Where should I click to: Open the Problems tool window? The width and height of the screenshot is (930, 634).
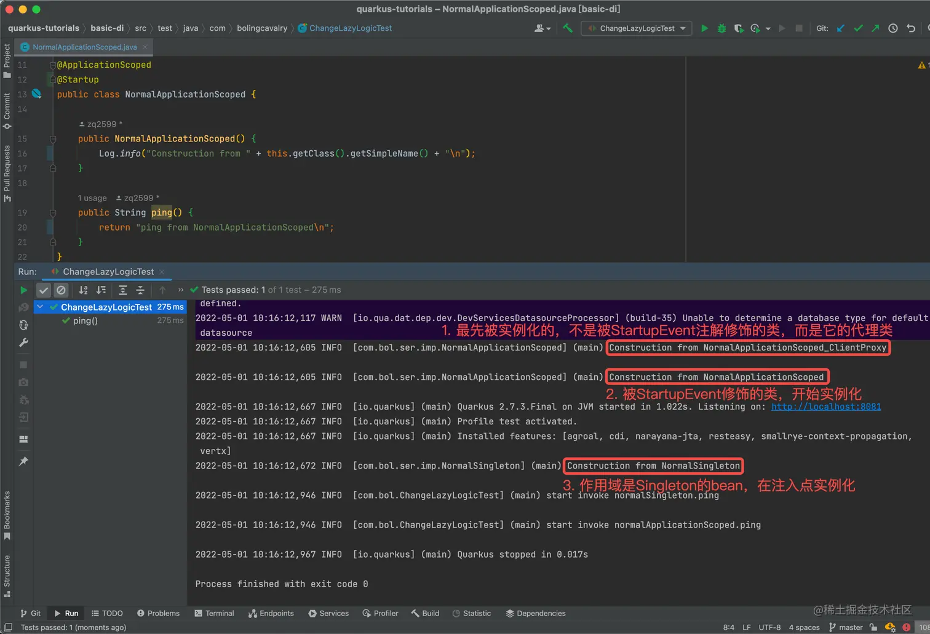(158, 614)
